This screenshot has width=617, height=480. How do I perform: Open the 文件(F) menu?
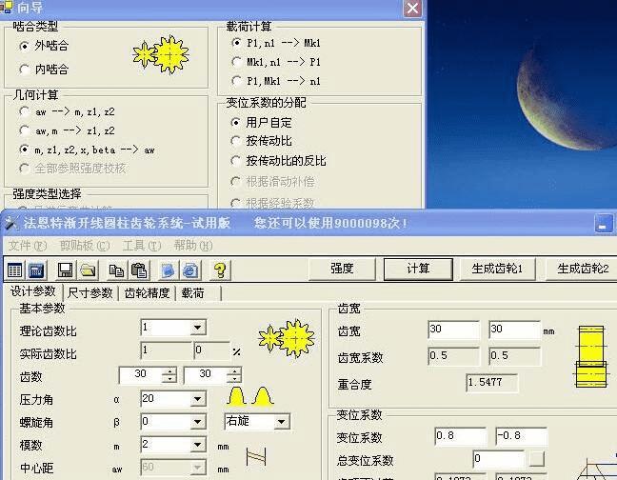click(28, 246)
